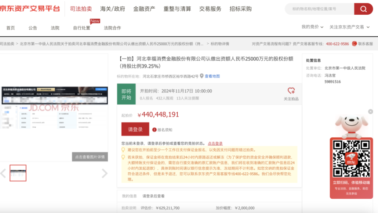Click the hotline number 400-622-9586

337,44
